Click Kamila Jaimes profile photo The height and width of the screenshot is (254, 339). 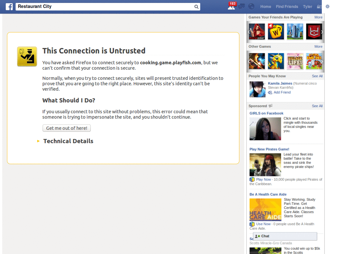(257, 89)
